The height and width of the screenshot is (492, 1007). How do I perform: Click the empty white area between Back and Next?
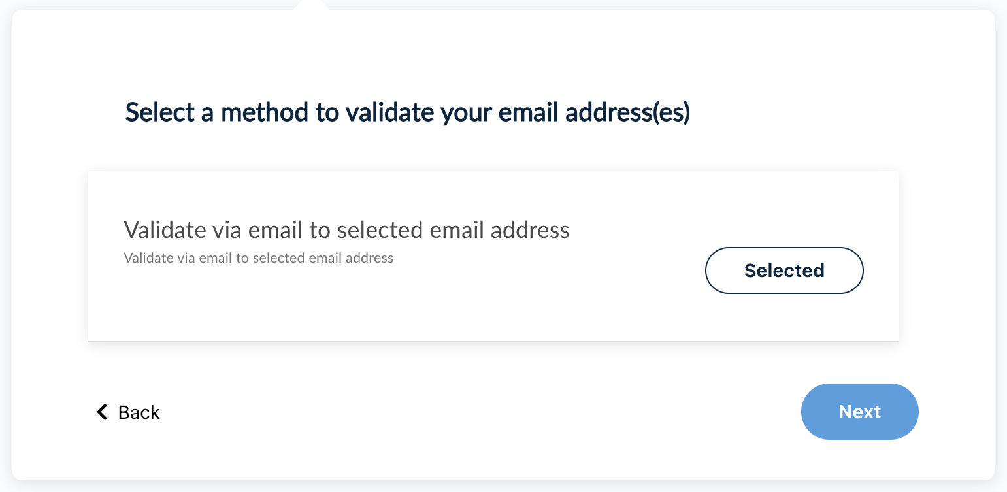pos(477,412)
